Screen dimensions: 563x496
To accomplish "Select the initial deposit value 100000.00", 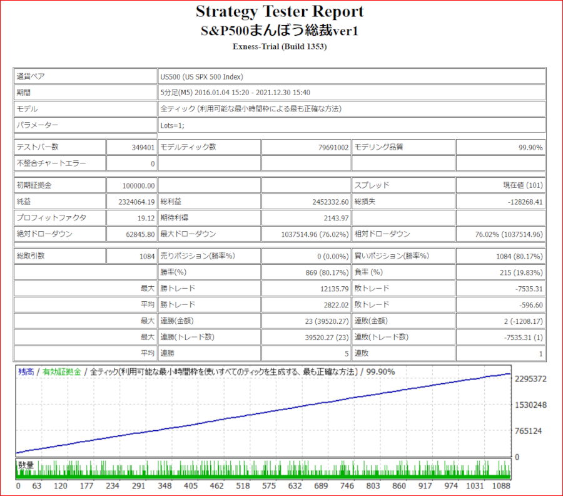I will pyautogui.click(x=139, y=185).
